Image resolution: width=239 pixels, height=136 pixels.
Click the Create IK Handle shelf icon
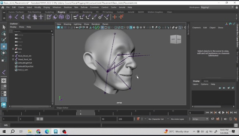click(x=22, y=17)
